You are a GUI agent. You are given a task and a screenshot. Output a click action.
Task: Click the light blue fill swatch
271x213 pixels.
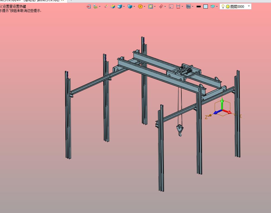pos(206,6)
